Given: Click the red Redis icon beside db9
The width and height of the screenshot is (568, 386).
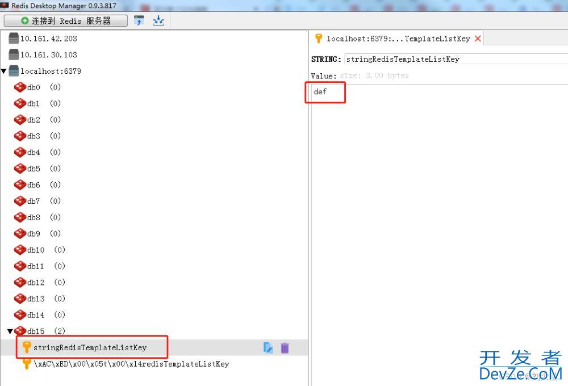Looking at the screenshot, I should [20, 233].
